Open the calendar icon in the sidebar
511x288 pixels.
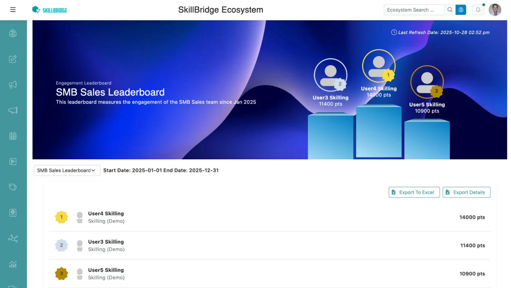click(x=13, y=136)
